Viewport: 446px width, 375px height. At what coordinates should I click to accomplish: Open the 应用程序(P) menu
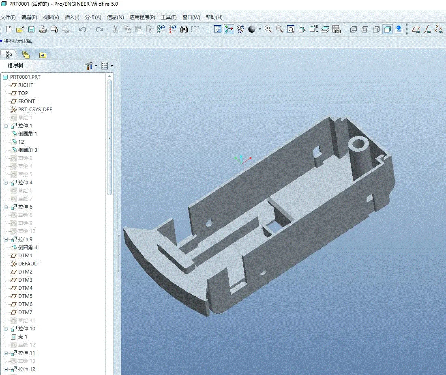point(142,17)
